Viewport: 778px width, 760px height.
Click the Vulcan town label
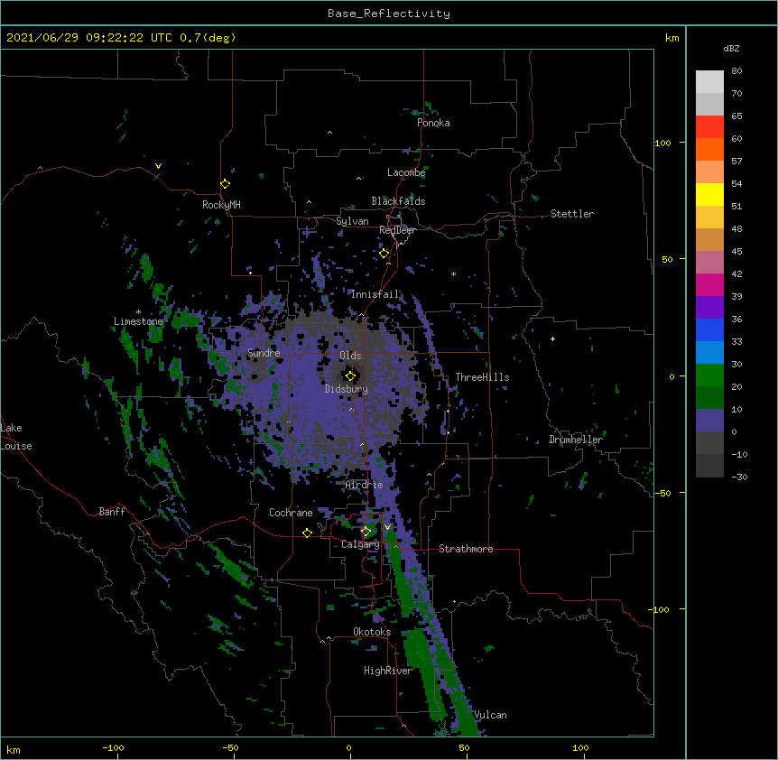pos(490,715)
